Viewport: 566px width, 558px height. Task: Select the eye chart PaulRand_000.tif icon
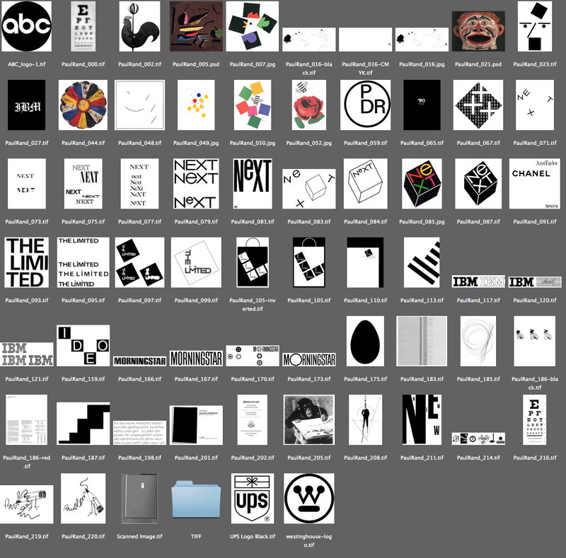click(x=83, y=27)
